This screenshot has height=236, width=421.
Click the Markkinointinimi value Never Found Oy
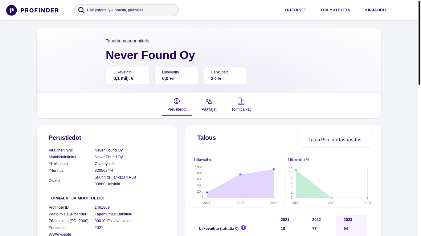point(108,157)
